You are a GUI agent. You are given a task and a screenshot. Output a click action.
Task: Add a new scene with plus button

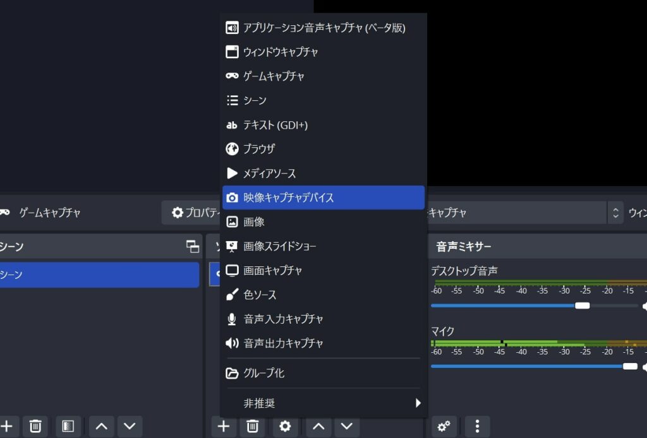coord(6,426)
